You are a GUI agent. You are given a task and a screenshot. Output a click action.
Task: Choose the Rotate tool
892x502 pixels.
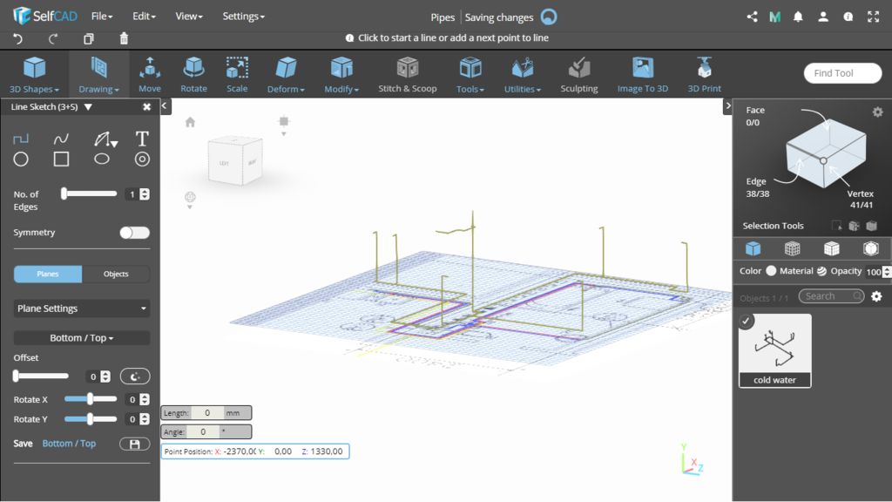(x=193, y=75)
